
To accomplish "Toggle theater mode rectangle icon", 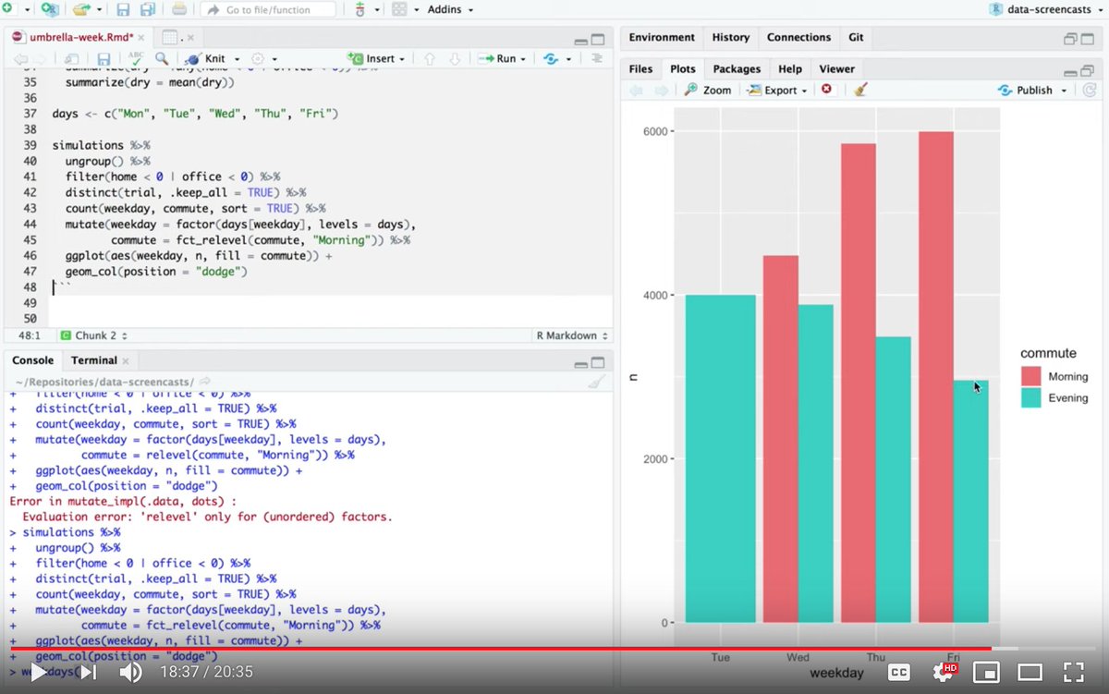I will point(1030,672).
